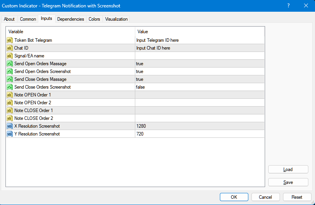Click the Chat ID string icon
Viewport: 315px width, 205px height.
(10, 48)
